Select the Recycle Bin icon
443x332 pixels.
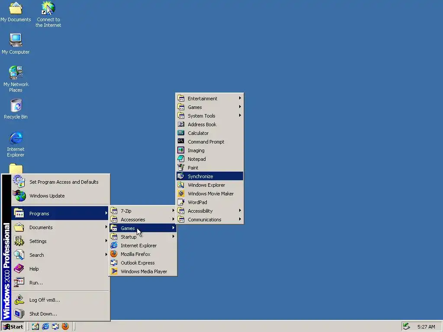coord(16,109)
